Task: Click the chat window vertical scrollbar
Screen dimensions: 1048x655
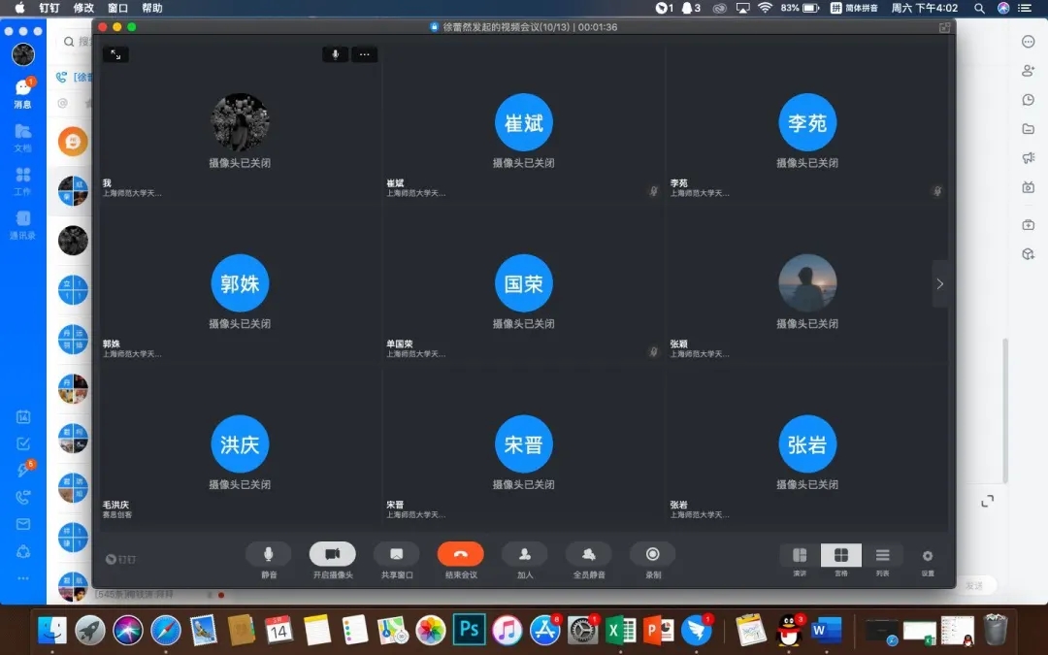Action: (1004, 411)
